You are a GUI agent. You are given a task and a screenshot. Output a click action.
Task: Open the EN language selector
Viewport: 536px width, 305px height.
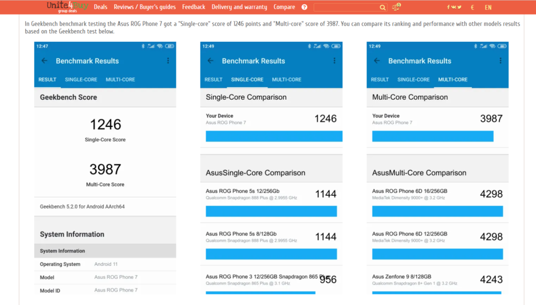(488, 7)
